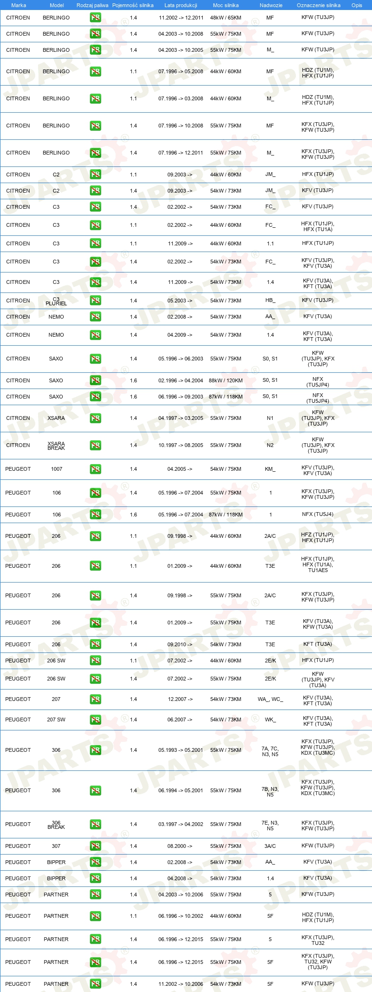
Task: Click the WK_ body code cell
Action: point(270,720)
